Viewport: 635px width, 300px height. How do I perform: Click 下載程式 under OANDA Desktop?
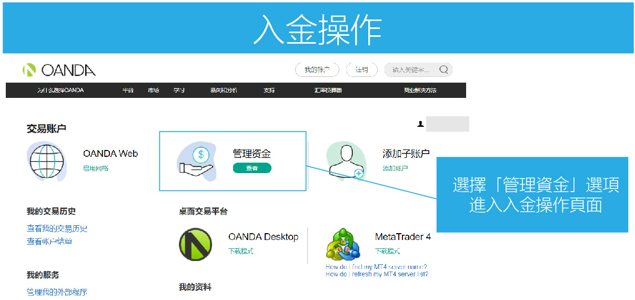click(240, 251)
